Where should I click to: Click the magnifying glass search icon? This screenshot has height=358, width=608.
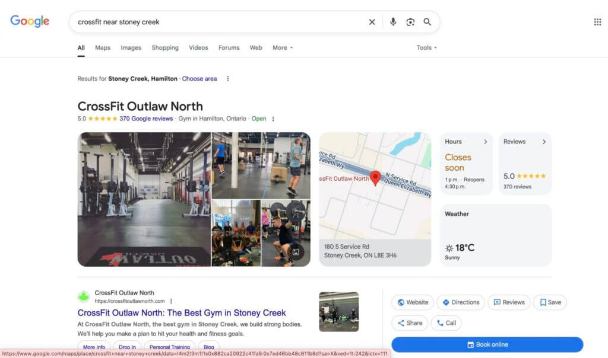pos(427,21)
